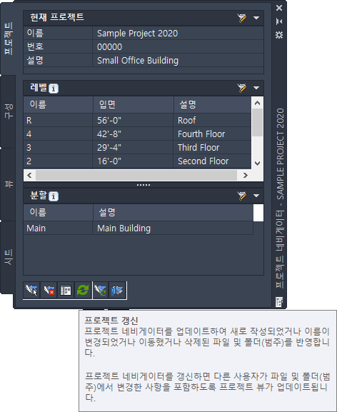Select the Main division row
This screenshot has width=337, height=412.
[x=139, y=228]
